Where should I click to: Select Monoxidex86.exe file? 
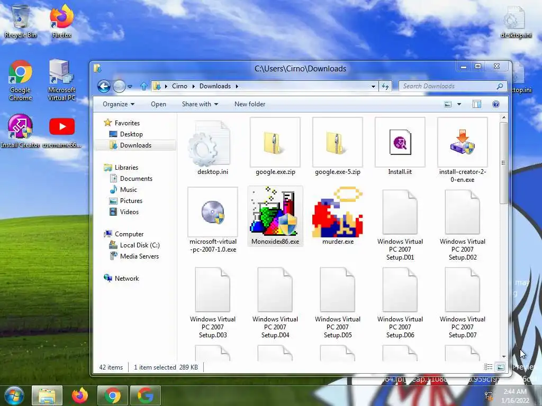click(x=275, y=216)
